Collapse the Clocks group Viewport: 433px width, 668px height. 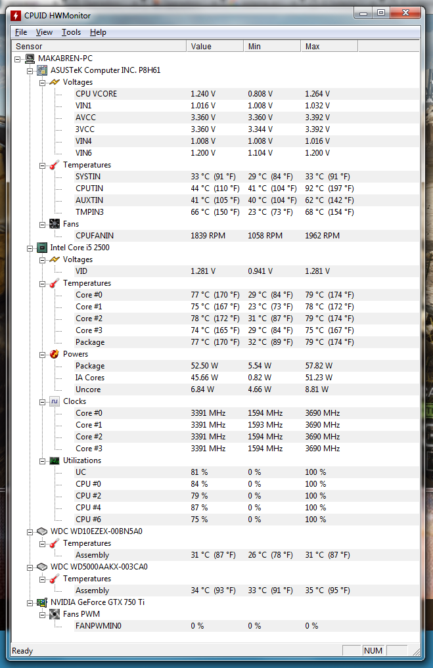[x=42, y=402]
